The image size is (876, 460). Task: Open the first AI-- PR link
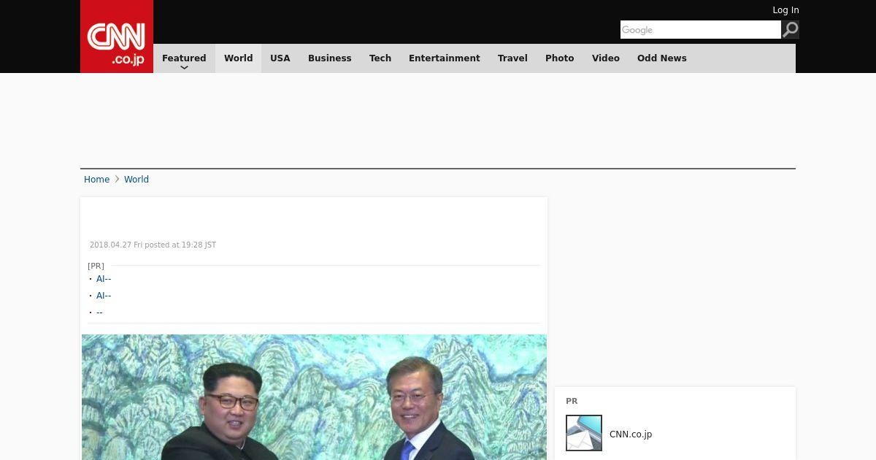104,279
